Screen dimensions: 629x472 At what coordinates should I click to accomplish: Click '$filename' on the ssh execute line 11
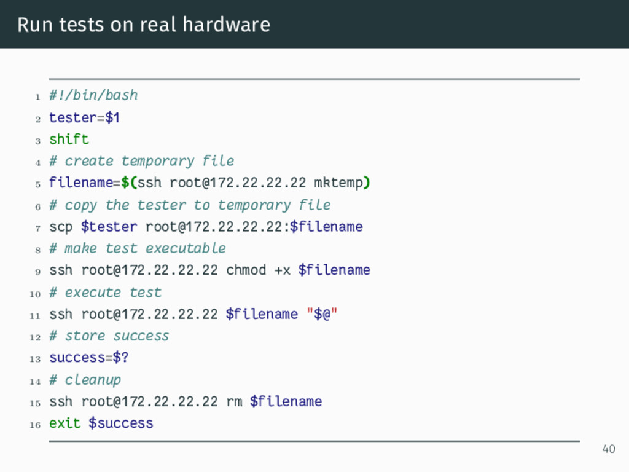tap(262, 314)
